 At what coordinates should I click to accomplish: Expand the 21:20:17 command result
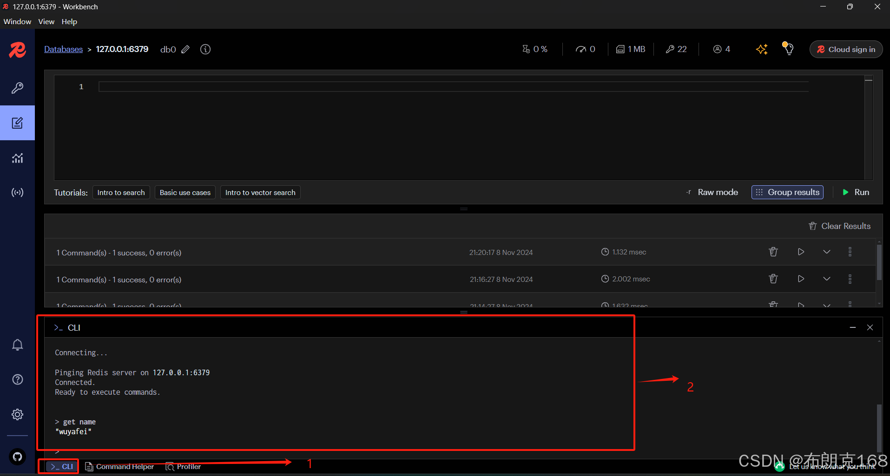pos(827,252)
